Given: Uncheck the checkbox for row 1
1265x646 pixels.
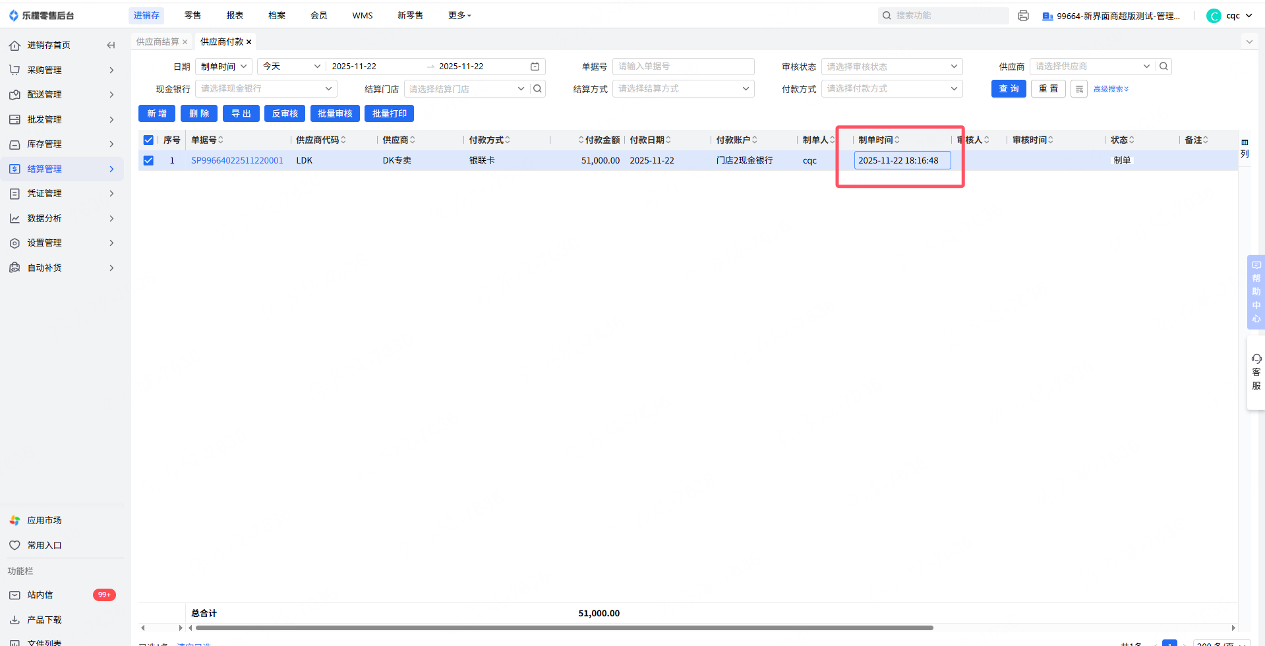Looking at the screenshot, I should tap(148, 160).
